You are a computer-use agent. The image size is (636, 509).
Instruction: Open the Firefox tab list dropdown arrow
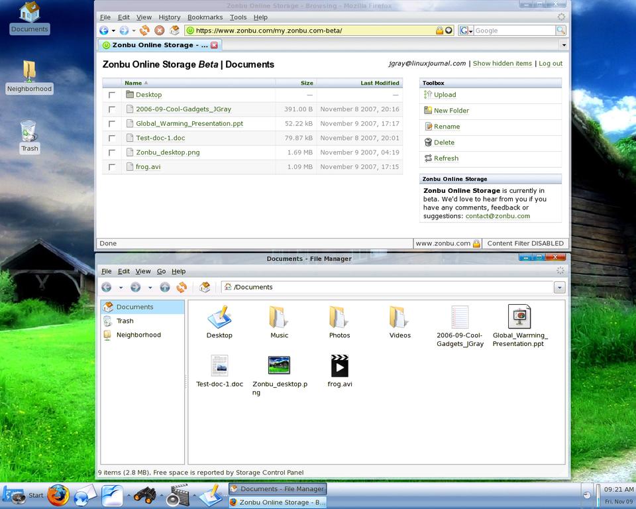563,45
